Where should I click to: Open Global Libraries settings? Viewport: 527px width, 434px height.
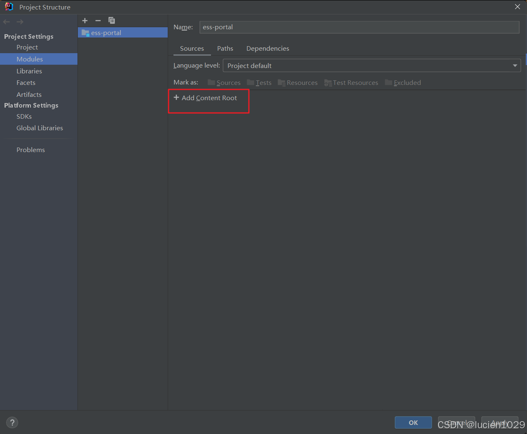(39, 128)
